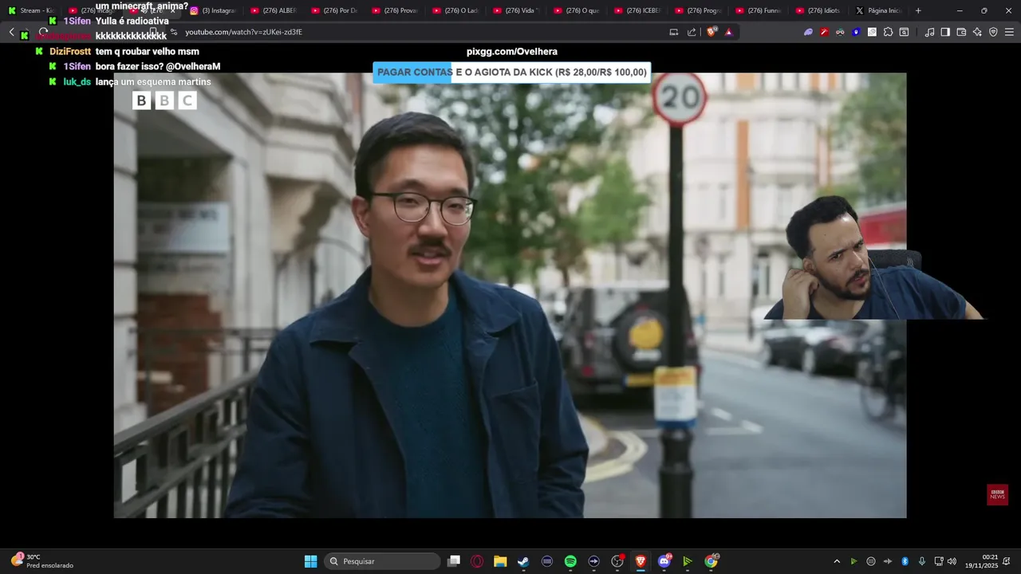Open Task View on the taskbar

point(454,561)
